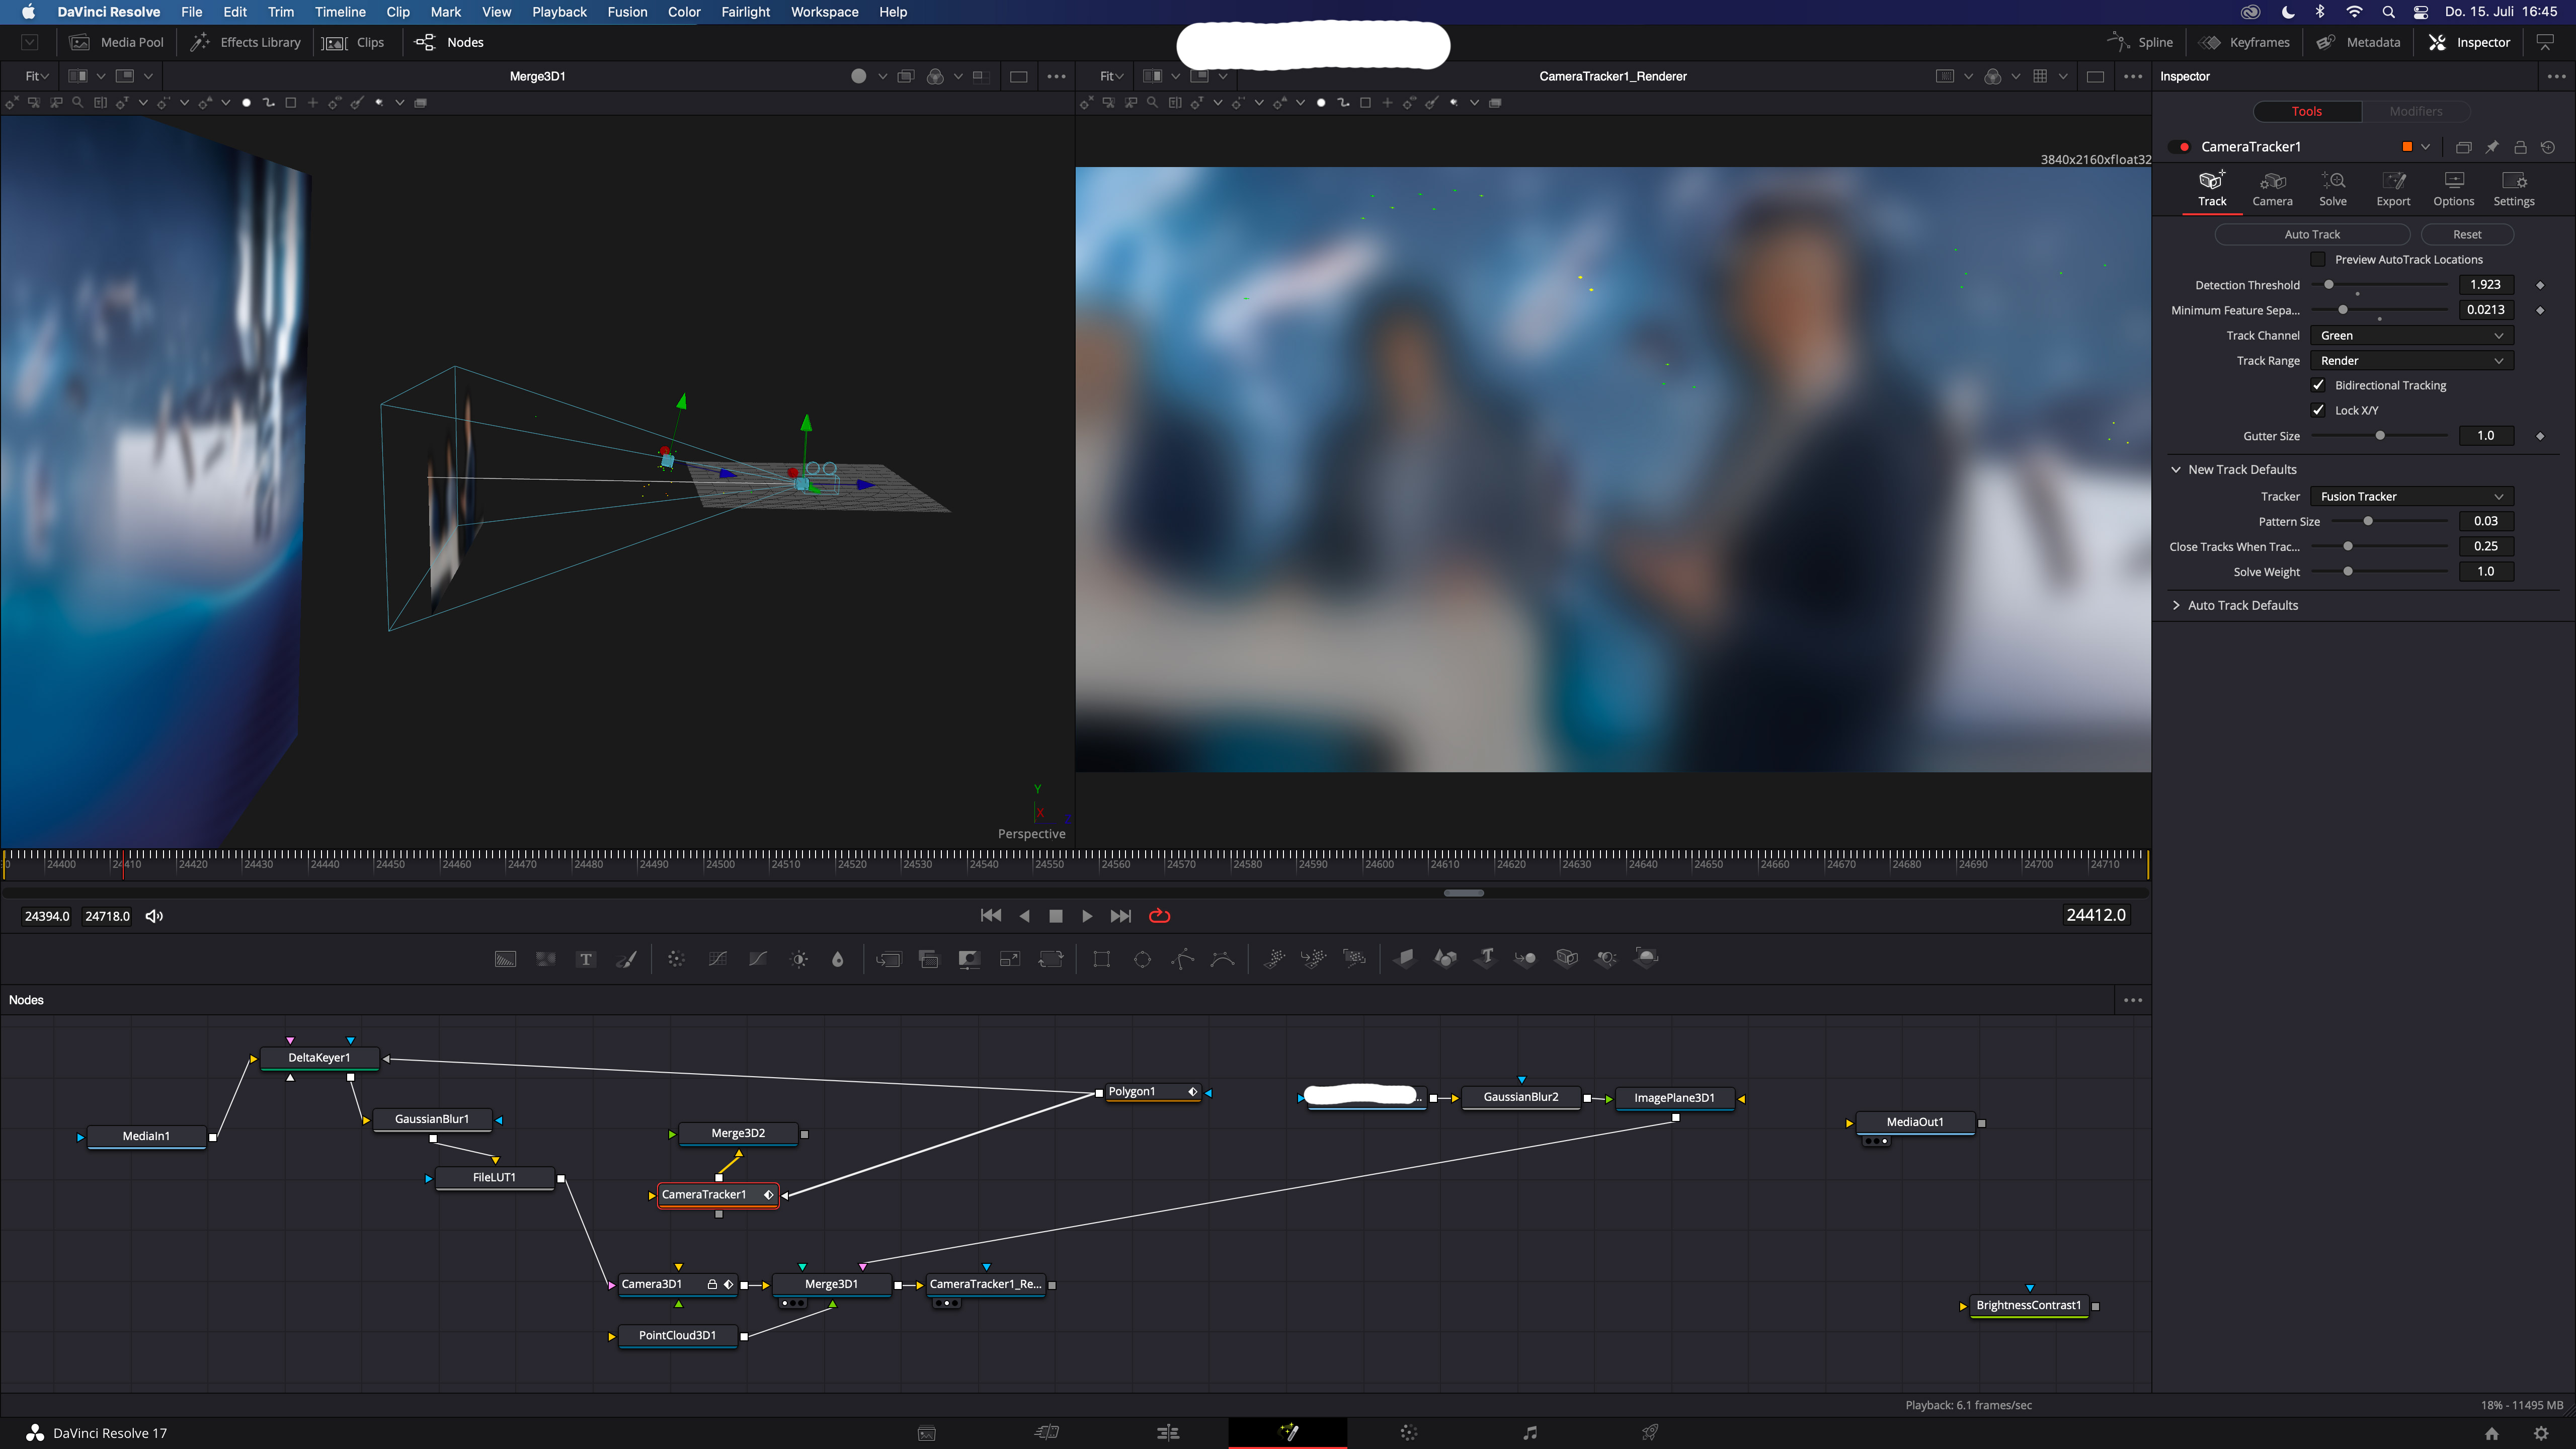This screenshot has height=1449, width=2576.
Task: Add a Polygon mask from the toolbar
Action: [1183, 959]
